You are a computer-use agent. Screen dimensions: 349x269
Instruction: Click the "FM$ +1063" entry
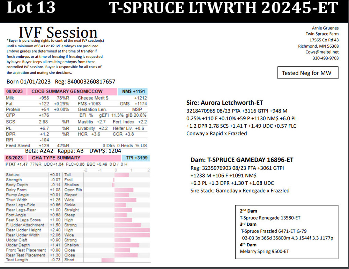pyautogui.click(x=89, y=104)
